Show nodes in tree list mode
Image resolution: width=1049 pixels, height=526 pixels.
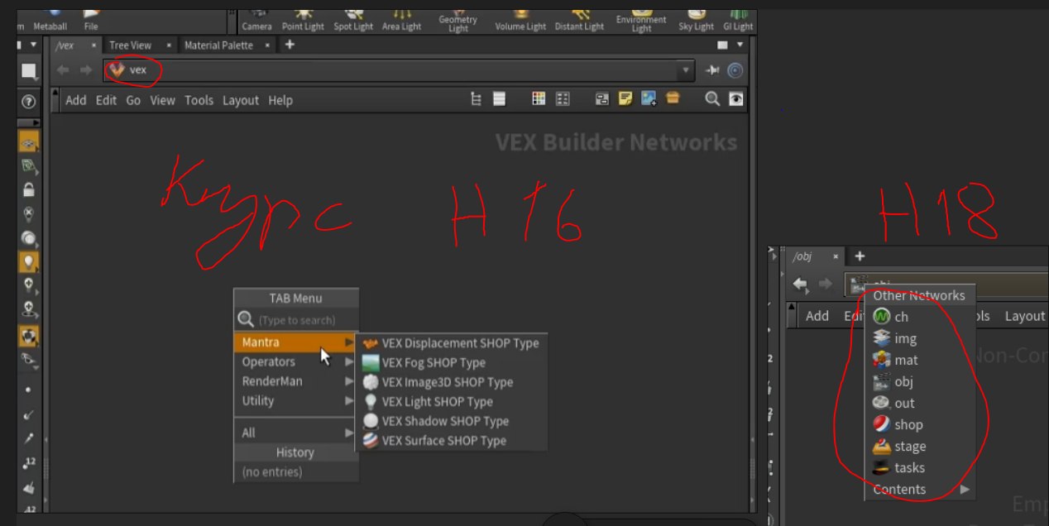pos(477,99)
